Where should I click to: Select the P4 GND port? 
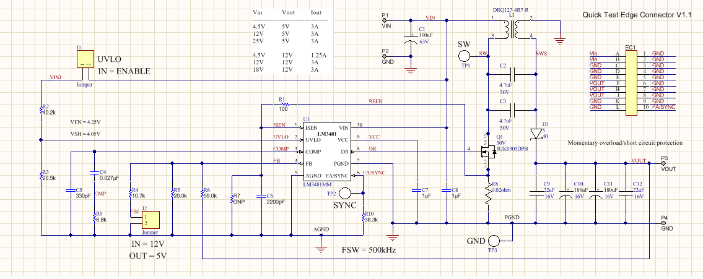click(x=664, y=223)
